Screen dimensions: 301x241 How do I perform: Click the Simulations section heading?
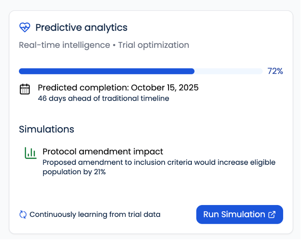tap(47, 129)
